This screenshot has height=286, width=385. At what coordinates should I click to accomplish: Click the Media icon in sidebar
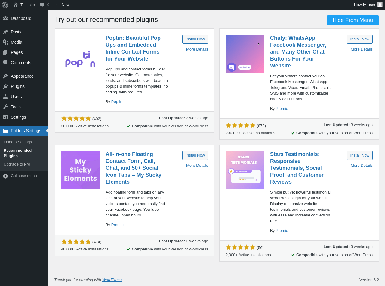5,42
